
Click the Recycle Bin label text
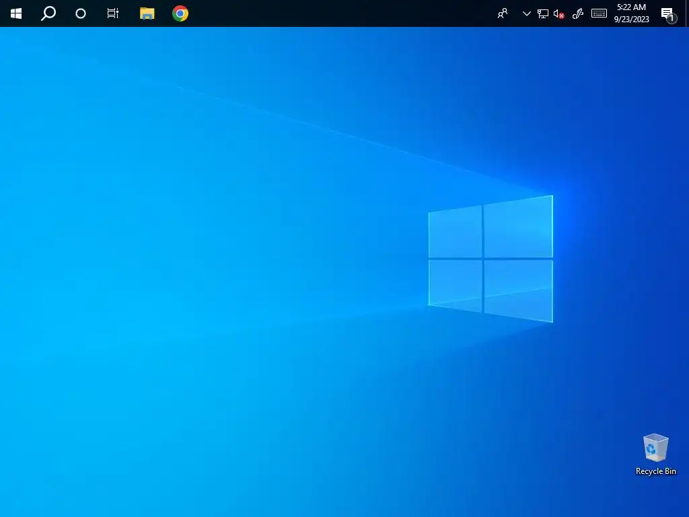tap(655, 471)
